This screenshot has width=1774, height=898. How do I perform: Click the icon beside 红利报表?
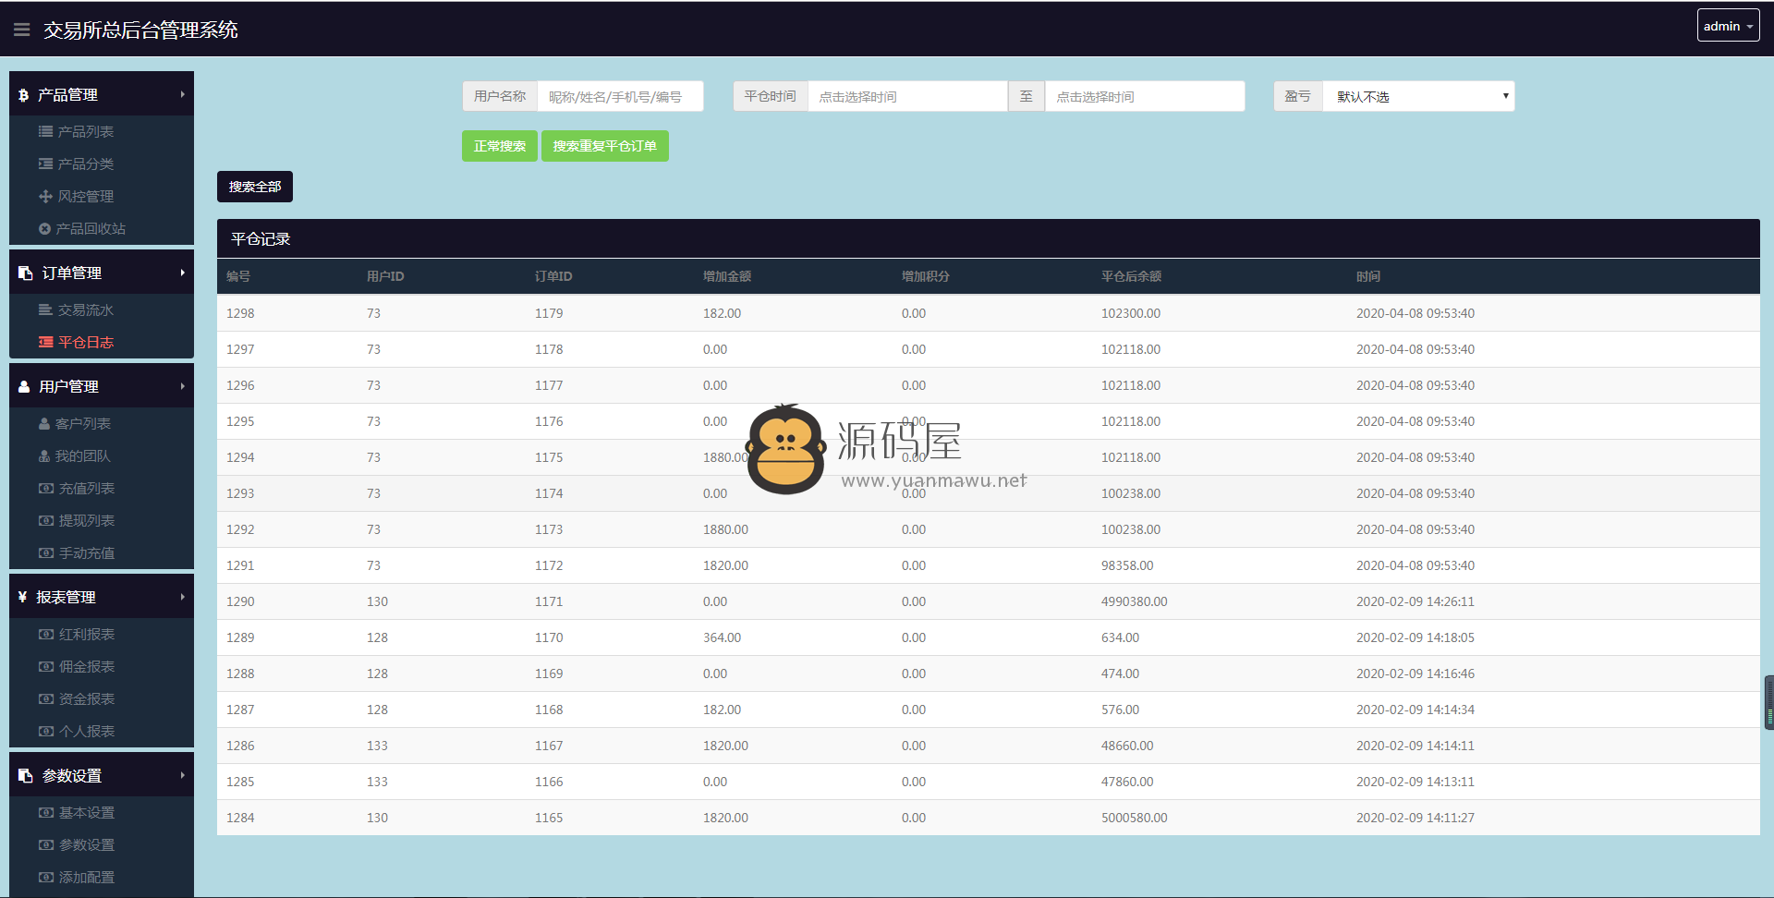click(x=45, y=634)
